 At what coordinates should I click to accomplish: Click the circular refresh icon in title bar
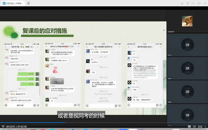click(x=182, y=3)
